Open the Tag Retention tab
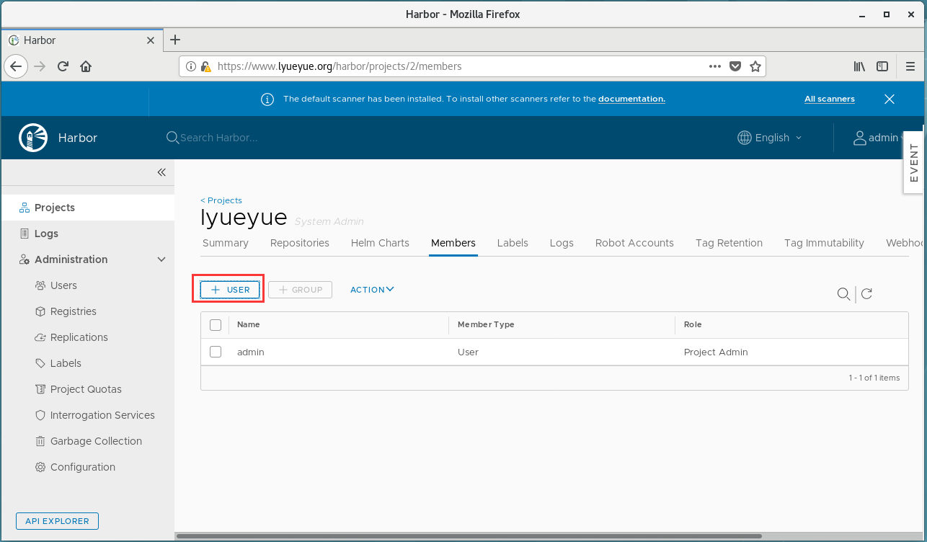 click(x=729, y=243)
